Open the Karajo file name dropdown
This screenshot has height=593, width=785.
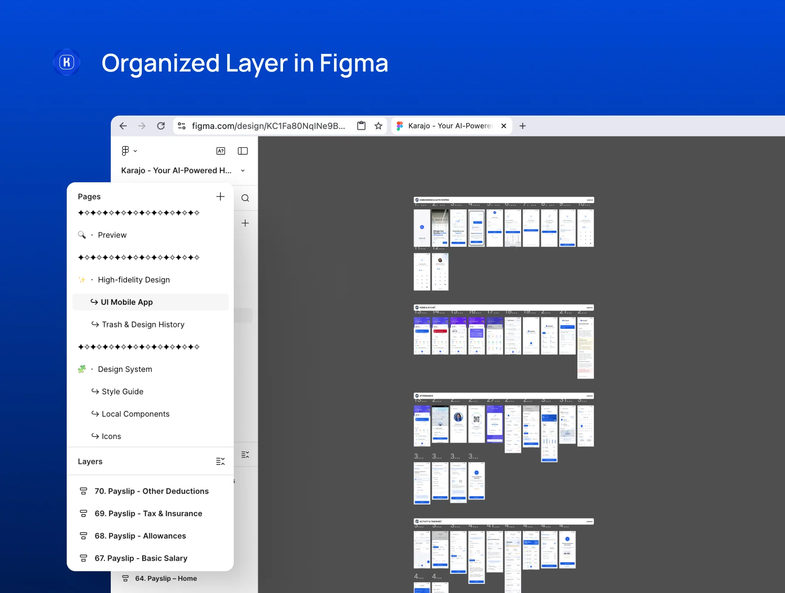coord(243,170)
